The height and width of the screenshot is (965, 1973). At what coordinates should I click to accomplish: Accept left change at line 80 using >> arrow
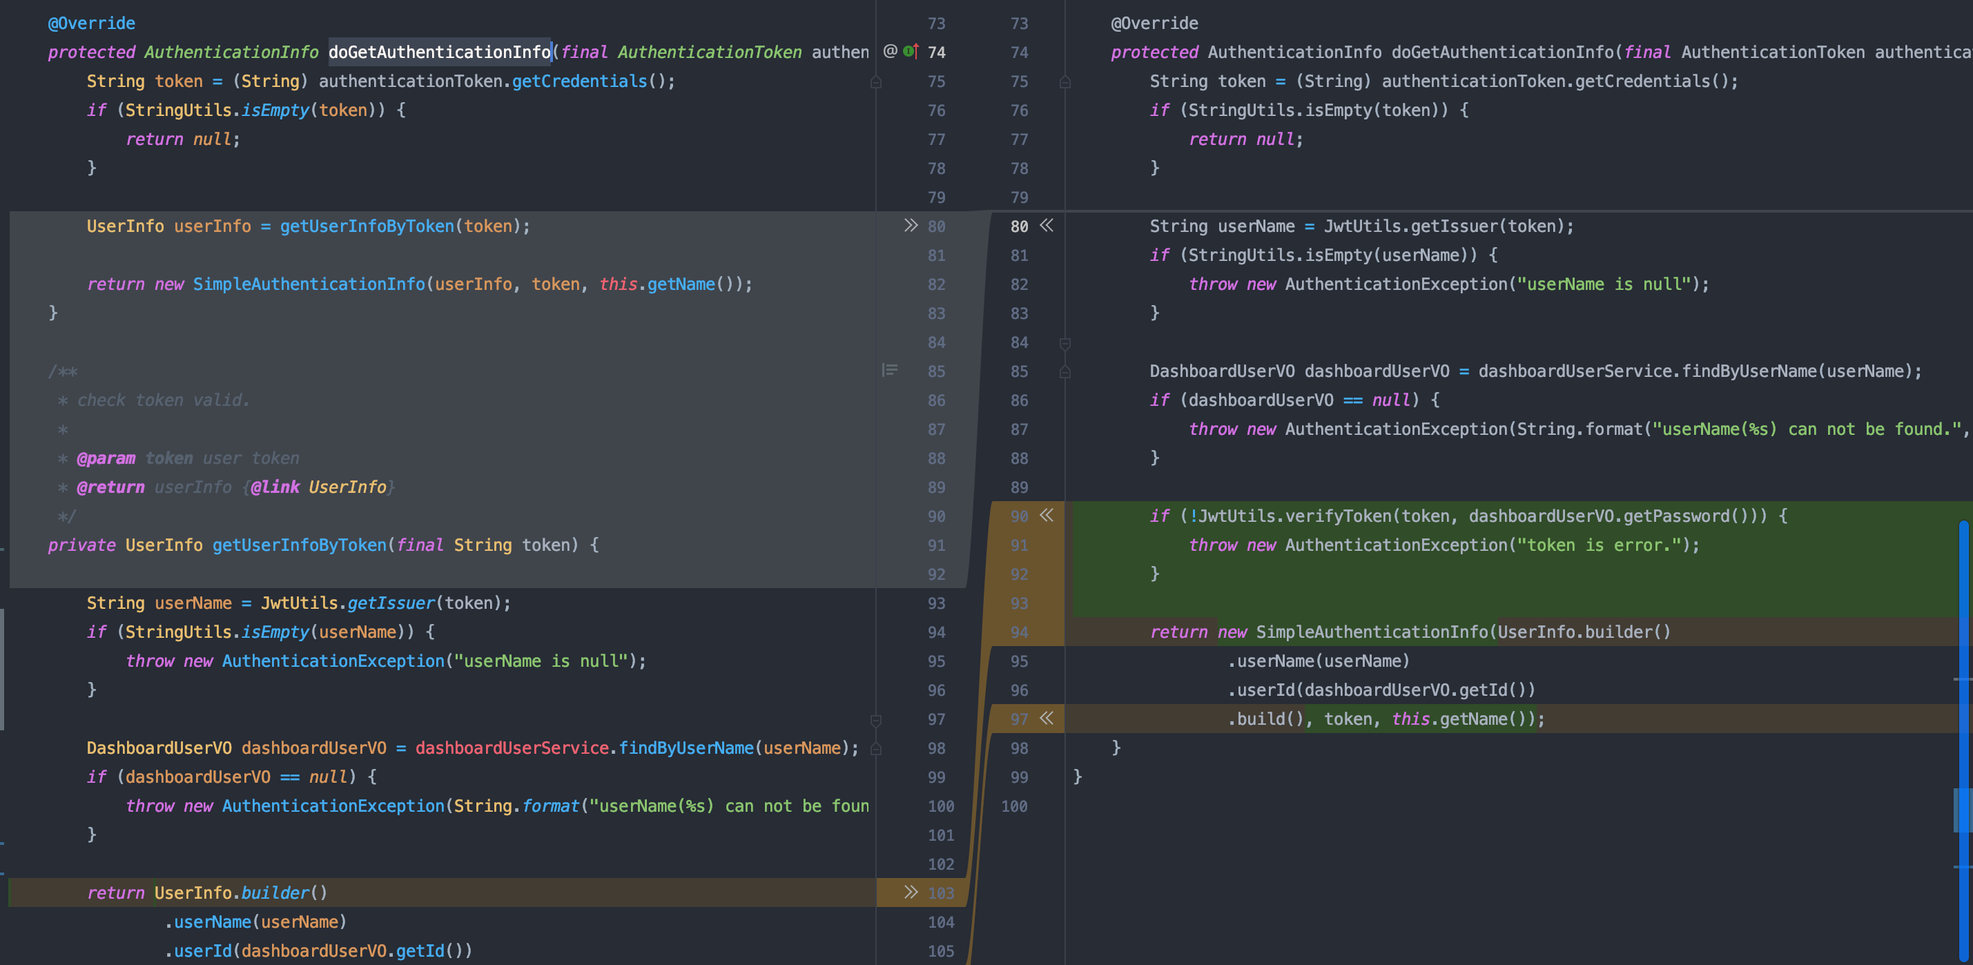910,226
